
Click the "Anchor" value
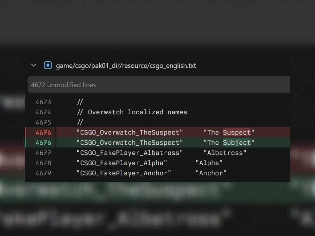coord(211,173)
